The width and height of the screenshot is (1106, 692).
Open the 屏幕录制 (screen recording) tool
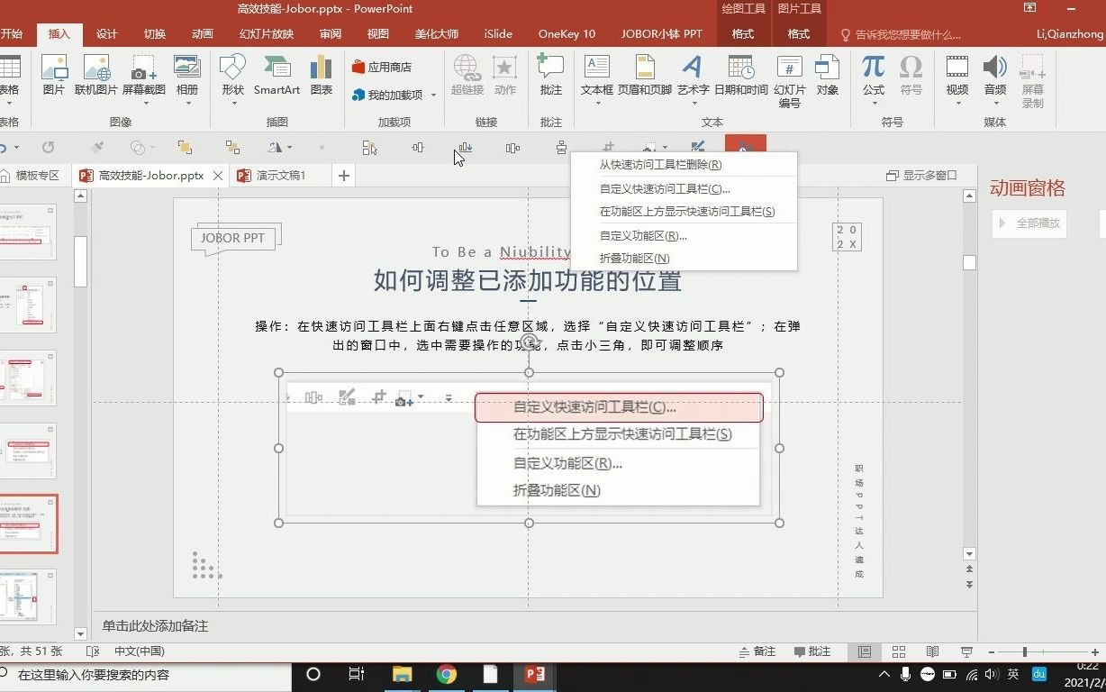pos(1033,81)
